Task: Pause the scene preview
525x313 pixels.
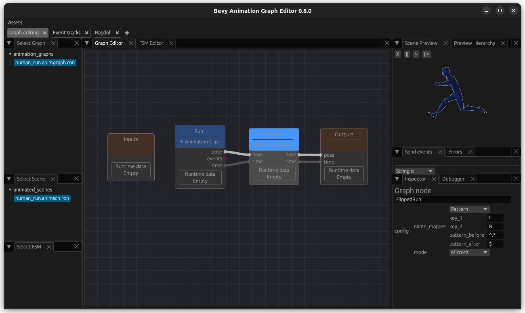Action: tap(407, 54)
